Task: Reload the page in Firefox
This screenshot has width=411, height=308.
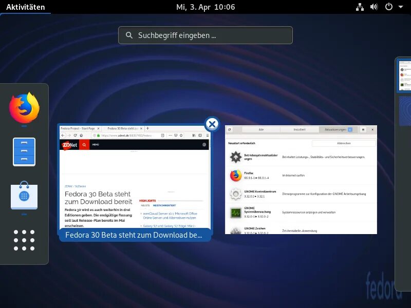Action: point(75,136)
